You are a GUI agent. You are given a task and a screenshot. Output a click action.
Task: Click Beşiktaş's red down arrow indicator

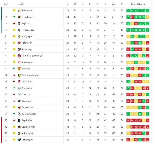click(14, 23)
